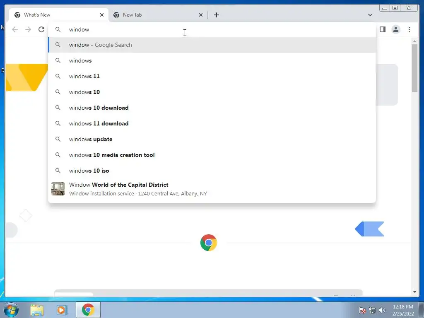Choose 'windows 10 download' suggestion

coord(212,108)
